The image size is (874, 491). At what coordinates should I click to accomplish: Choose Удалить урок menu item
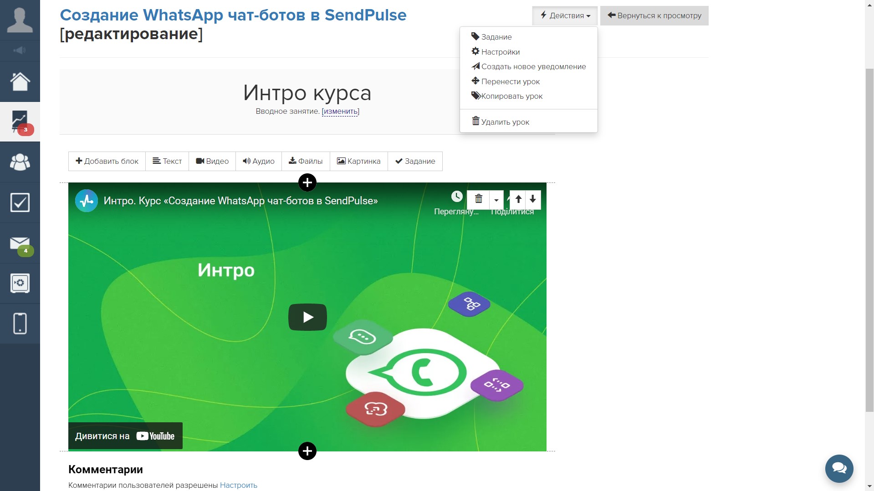(x=528, y=122)
